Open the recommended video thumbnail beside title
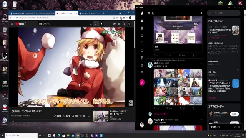The height and width of the screenshot is (138, 246). click(x=101, y=116)
